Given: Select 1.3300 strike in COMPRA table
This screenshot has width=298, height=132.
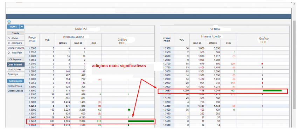Looking at the screenshot, I should point(32,110).
